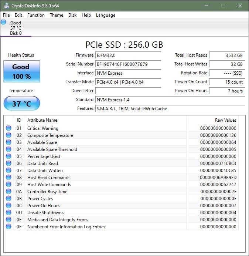Click the PCIe SSD : 256.0 GB title
249x256 pixels.
(124, 44)
